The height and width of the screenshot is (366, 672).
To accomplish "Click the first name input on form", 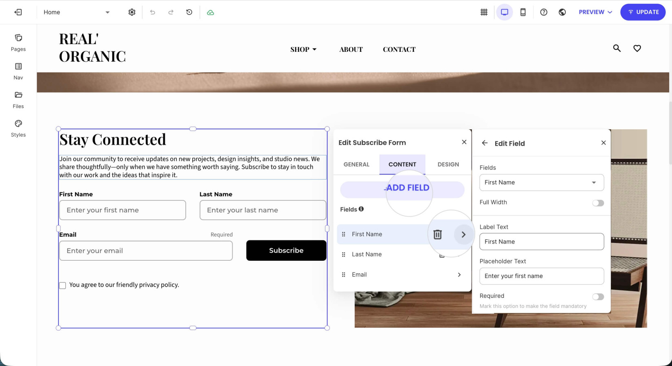I will click(122, 210).
